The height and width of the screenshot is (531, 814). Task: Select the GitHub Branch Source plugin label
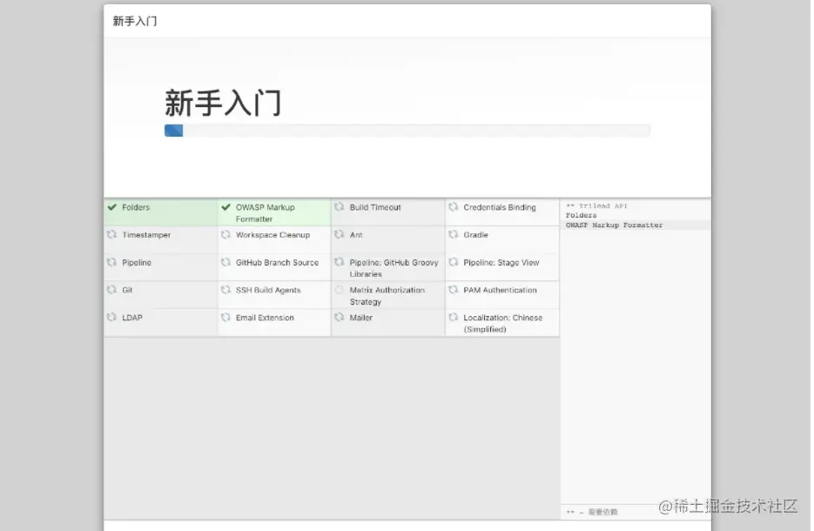(x=277, y=263)
